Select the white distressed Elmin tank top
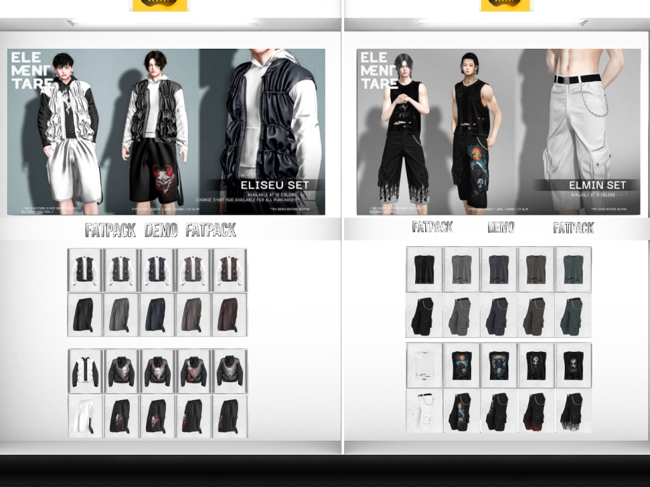This screenshot has width=650, height=487. click(x=425, y=365)
